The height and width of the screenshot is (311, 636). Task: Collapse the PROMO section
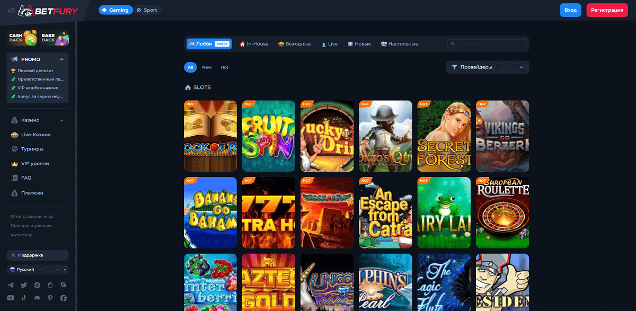tap(62, 59)
